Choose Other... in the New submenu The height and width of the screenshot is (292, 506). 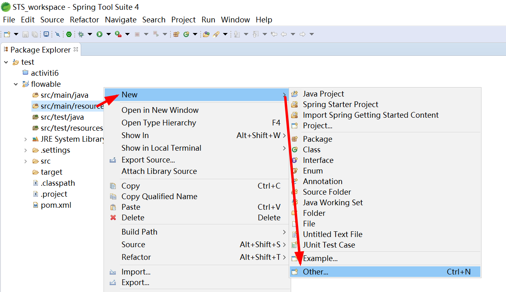coord(385,272)
